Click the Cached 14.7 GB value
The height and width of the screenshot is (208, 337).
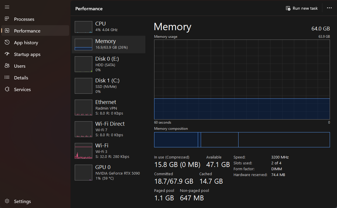tap(211, 181)
